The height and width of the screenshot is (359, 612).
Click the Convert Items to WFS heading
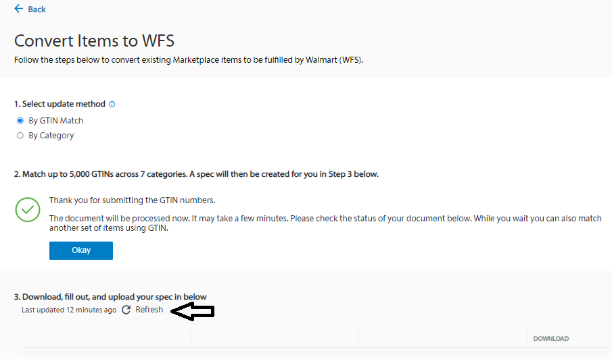point(94,41)
